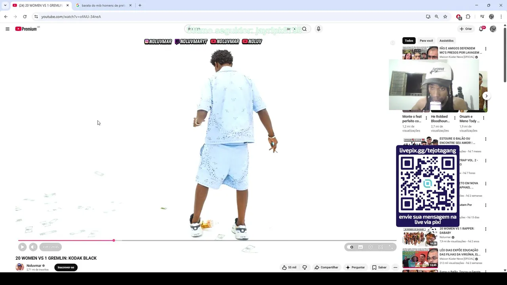Click the browser address bar URL
Viewport: 507px width, 285px height.
click(x=71, y=17)
